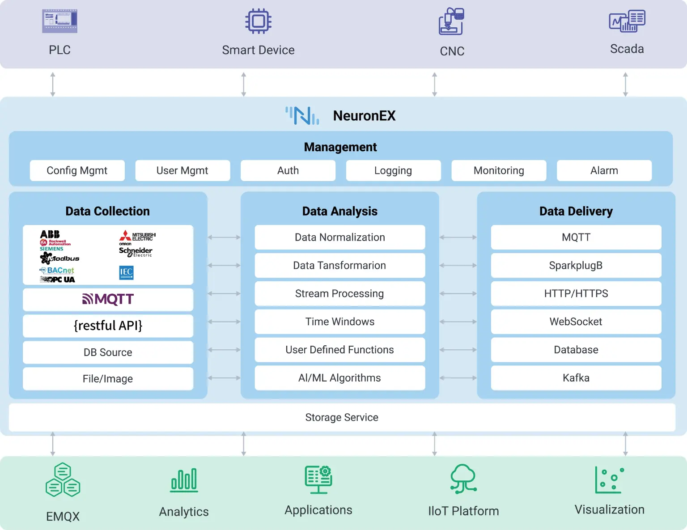This screenshot has width=687, height=530.
Task: Click the NeuronEX logo
Action: pyautogui.click(x=302, y=115)
